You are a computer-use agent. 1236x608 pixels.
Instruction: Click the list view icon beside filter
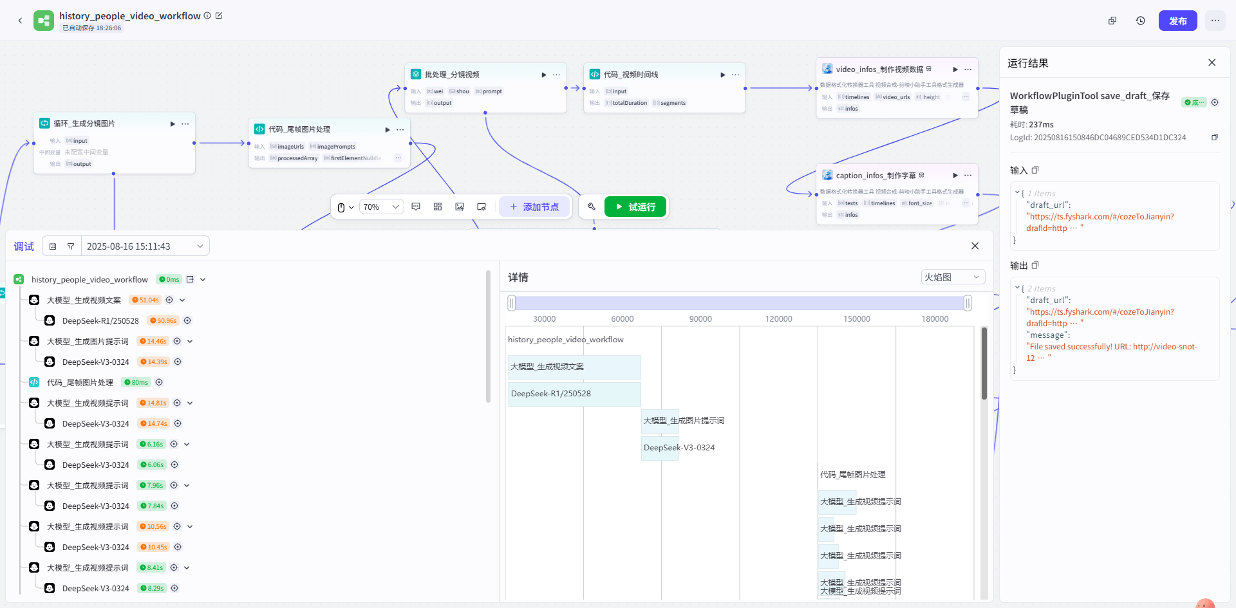53,246
